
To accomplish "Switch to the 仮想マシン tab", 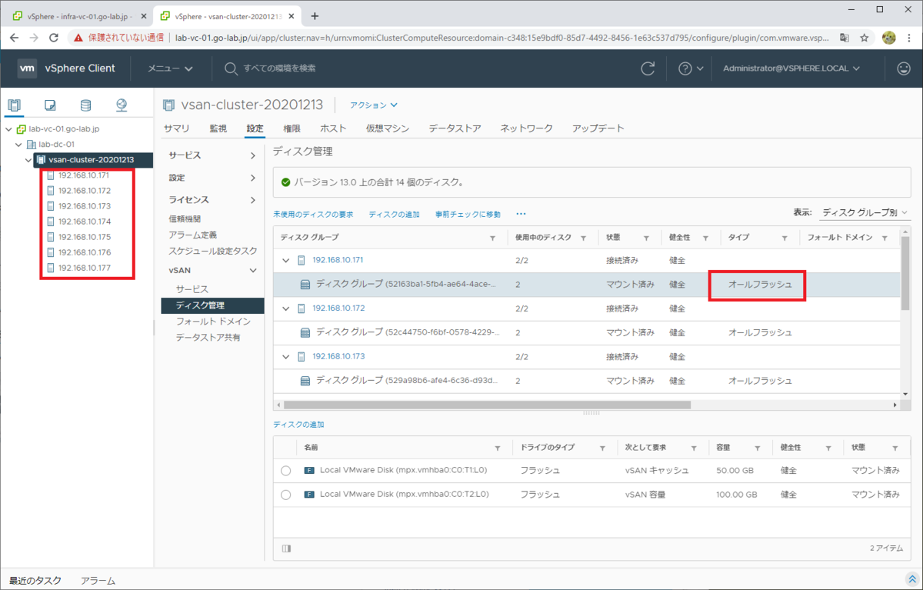I will coord(388,128).
